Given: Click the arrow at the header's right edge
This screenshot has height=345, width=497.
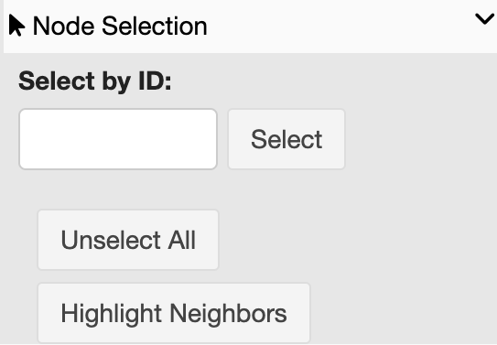Looking at the screenshot, I should tap(484, 19).
